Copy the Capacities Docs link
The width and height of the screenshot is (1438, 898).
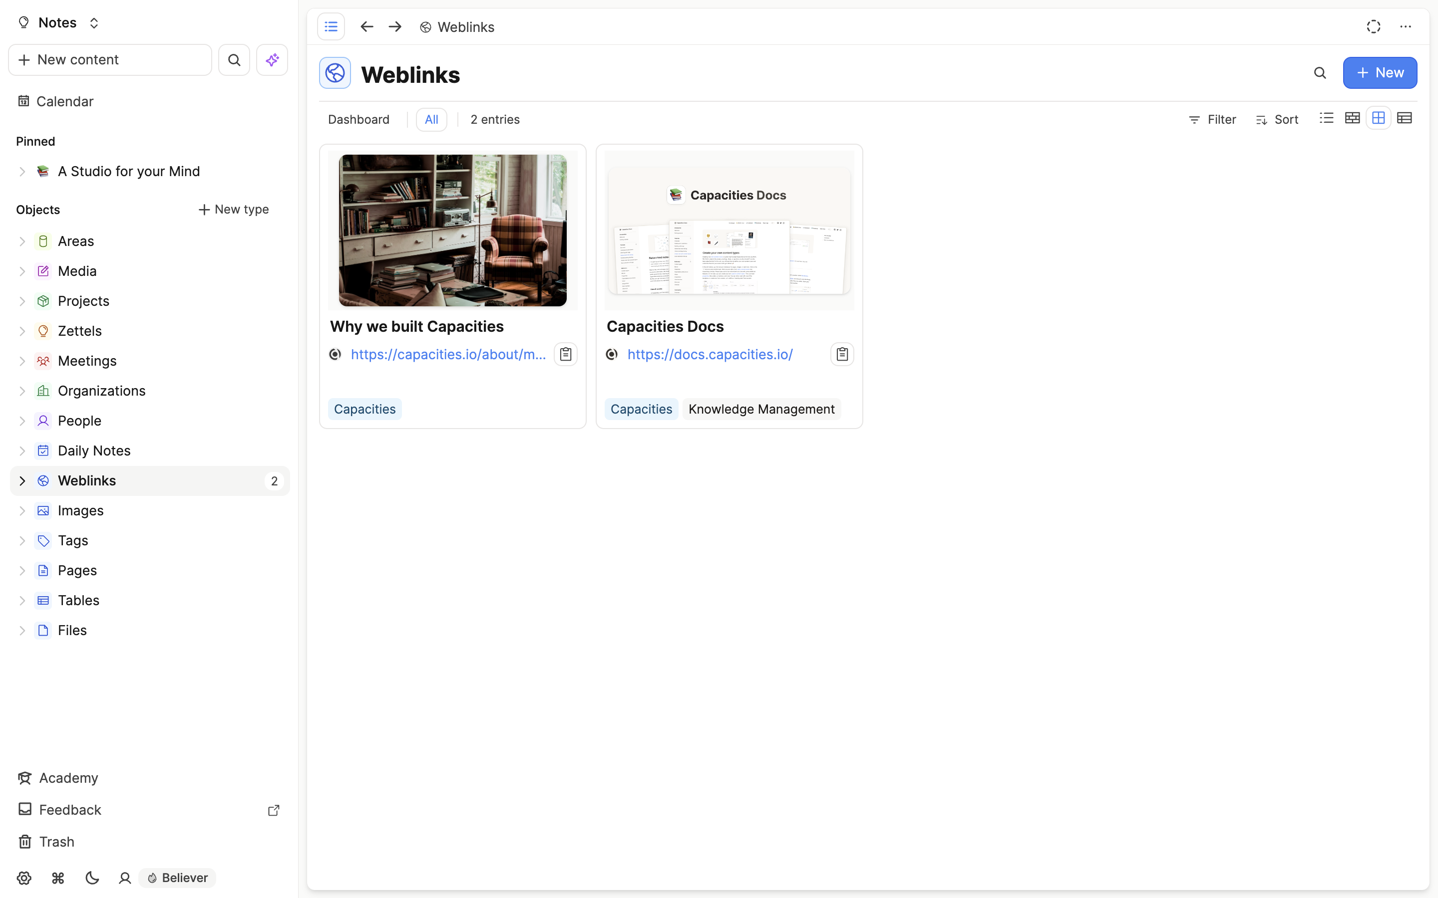pos(842,355)
